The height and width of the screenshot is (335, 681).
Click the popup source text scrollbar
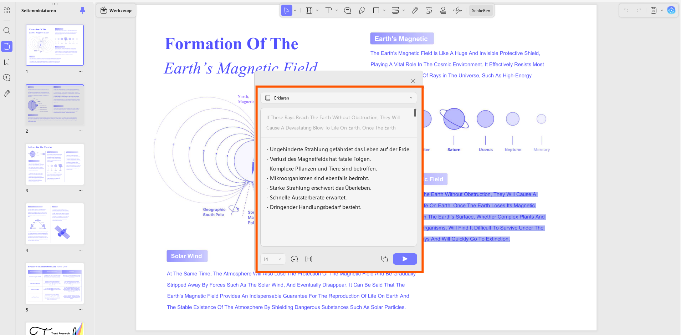click(x=415, y=113)
